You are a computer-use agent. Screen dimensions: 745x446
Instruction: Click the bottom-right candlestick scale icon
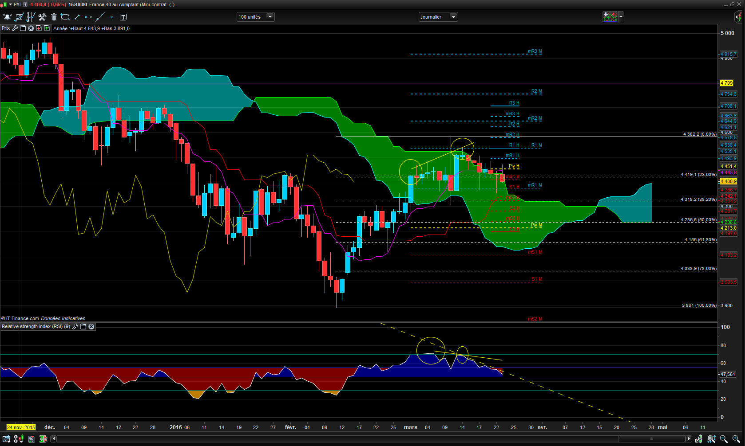(x=699, y=439)
